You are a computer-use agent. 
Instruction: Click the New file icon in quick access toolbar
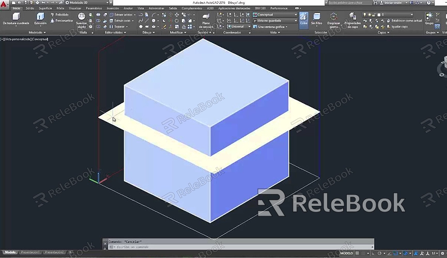13,3
